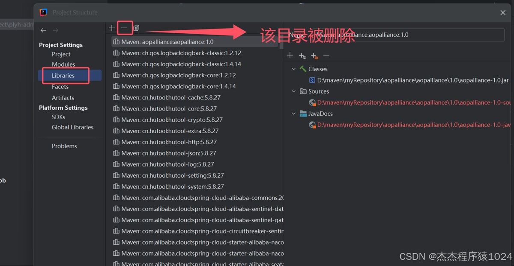Click library icon beside hutool-json:5.8.27
This screenshot has height=266, width=514.
(x=116, y=153)
